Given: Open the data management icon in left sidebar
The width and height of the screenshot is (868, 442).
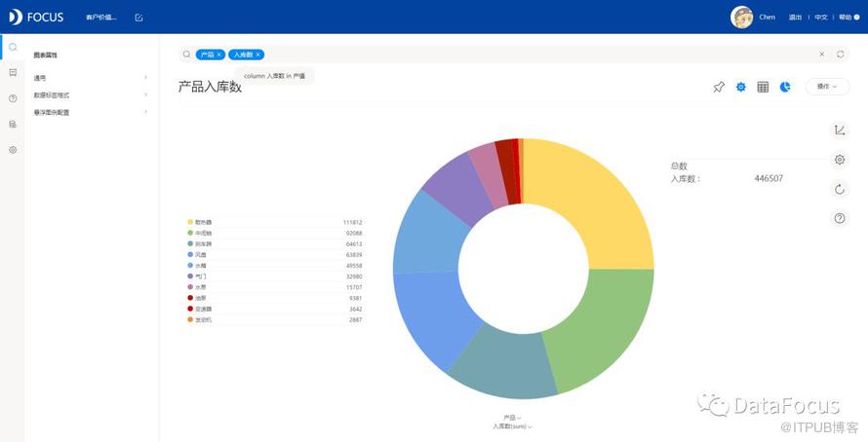Looking at the screenshot, I should click(13, 125).
